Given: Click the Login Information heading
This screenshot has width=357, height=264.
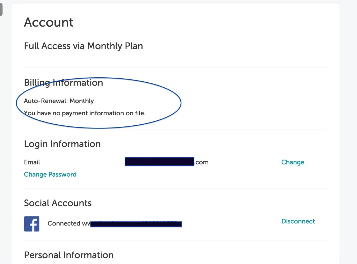Looking at the screenshot, I should pyautogui.click(x=62, y=144).
